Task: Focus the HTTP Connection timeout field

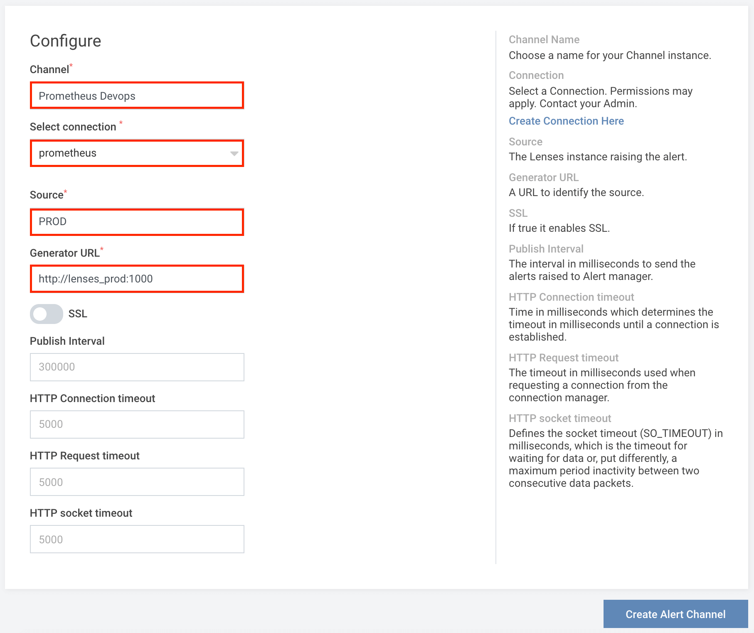Action: [x=137, y=424]
